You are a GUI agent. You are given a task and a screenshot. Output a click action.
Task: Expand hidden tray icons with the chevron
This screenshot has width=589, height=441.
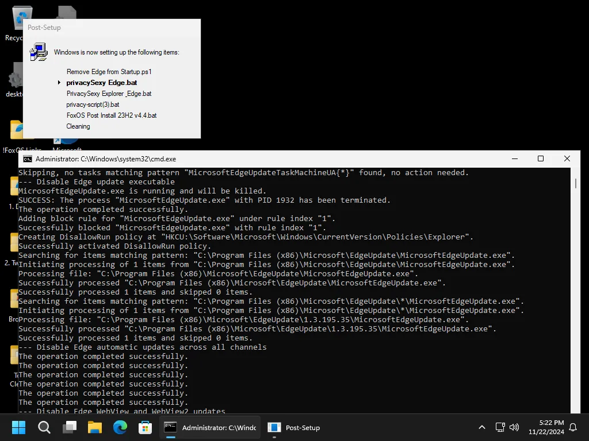tap(481, 427)
